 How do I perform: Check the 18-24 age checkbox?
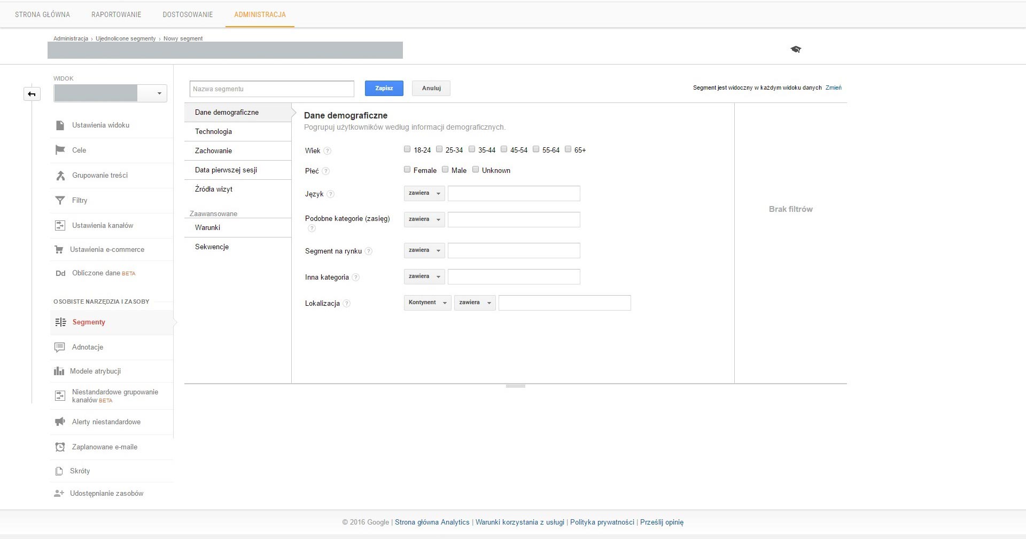407,149
